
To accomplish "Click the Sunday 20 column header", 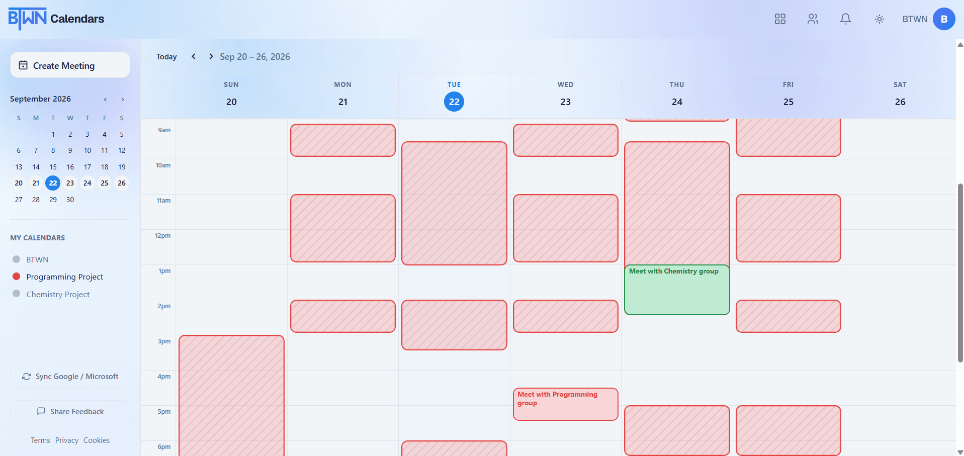I will tap(231, 96).
